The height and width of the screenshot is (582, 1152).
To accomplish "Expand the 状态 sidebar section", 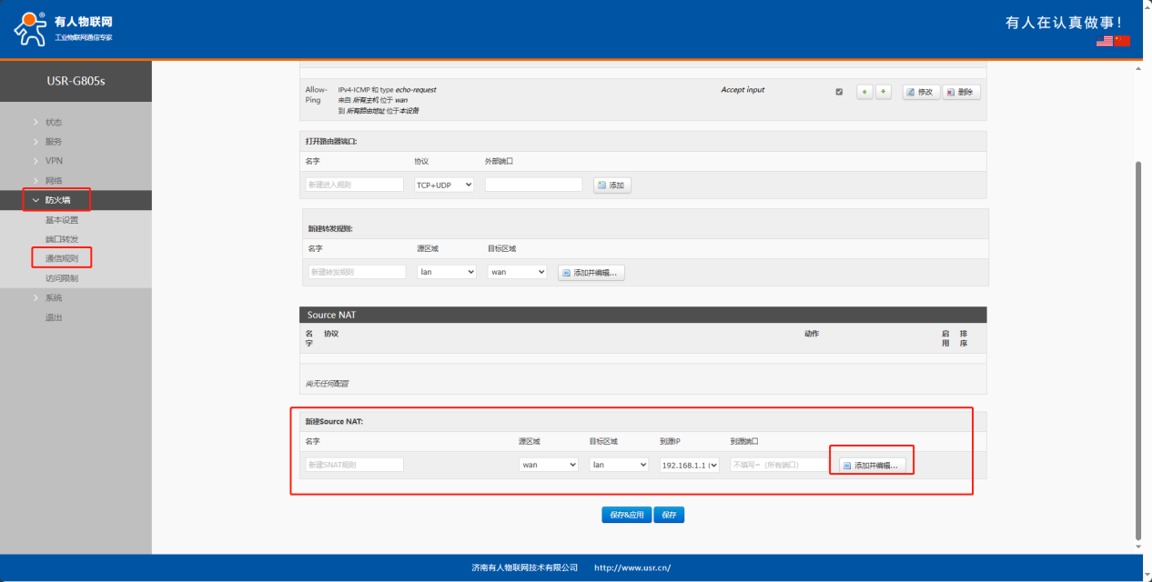I will pyautogui.click(x=54, y=122).
